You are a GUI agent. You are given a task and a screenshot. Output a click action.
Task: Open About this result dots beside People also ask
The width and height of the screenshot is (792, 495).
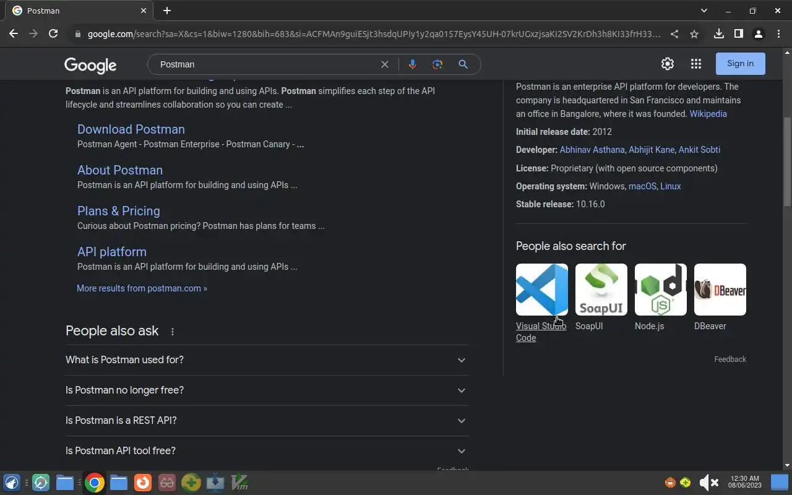pos(173,332)
